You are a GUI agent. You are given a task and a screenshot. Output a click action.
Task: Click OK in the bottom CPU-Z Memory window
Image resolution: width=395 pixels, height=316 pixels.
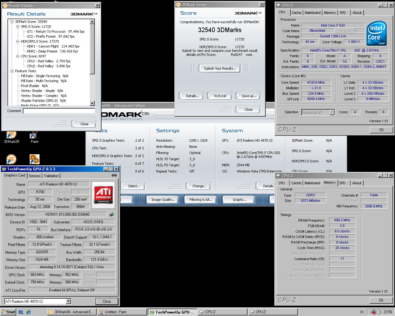(381, 300)
